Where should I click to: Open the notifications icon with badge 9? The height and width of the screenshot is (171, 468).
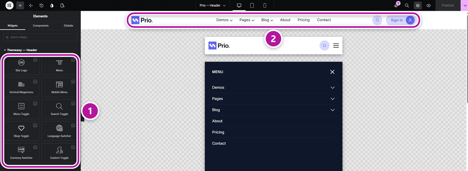pos(396,5)
